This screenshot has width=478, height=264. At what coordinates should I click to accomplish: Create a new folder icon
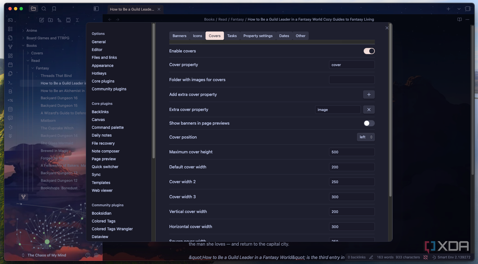pos(50,20)
